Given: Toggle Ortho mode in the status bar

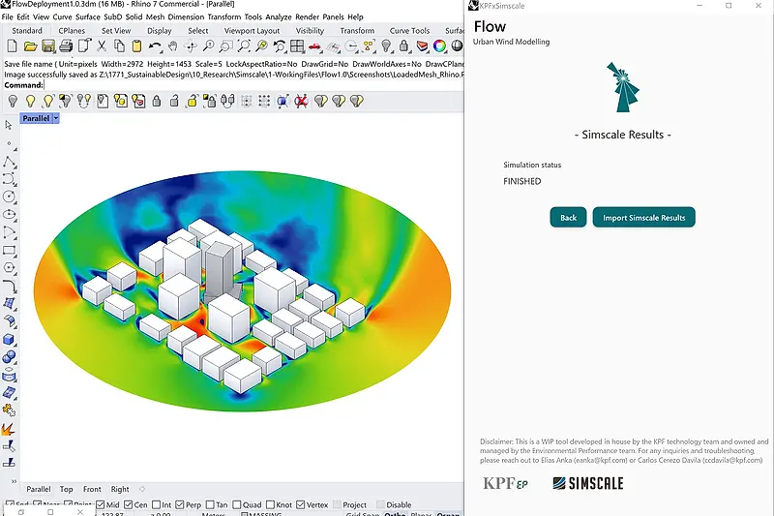Looking at the screenshot, I should pos(395,514).
